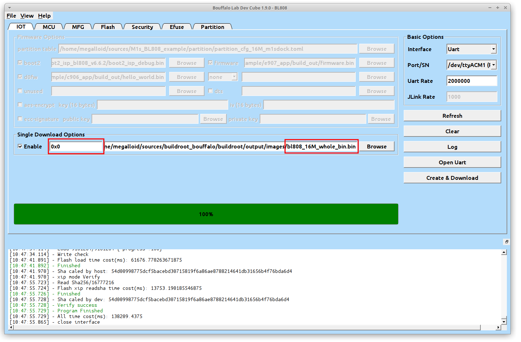Switch to the Partition tab

213,27
